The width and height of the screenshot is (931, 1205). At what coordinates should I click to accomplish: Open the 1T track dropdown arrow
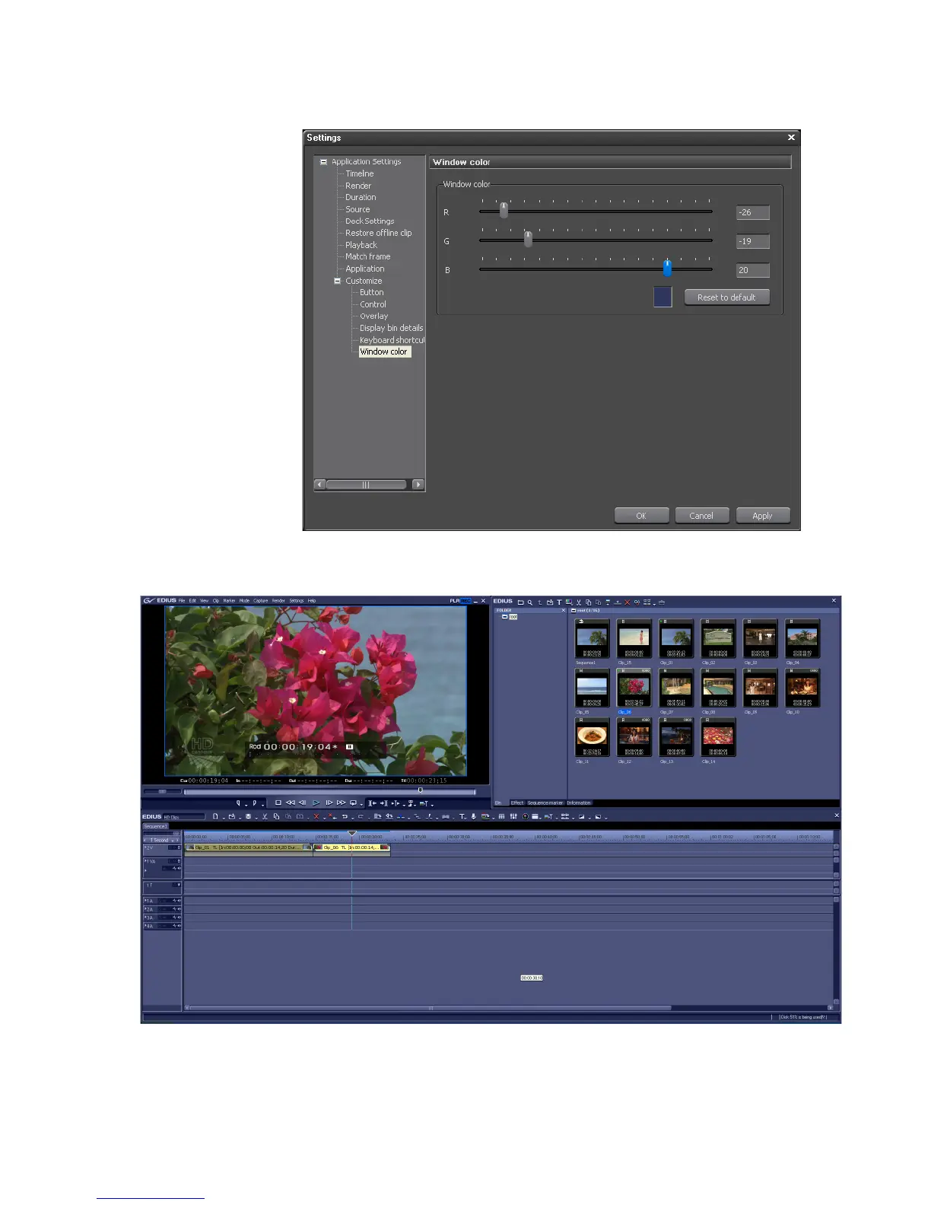180,885
